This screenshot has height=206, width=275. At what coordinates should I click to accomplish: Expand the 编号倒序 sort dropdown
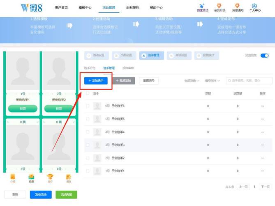pyautogui.click(x=213, y=81)
